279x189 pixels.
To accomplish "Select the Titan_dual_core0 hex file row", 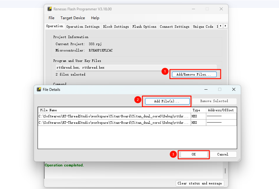I will point(114,116).
